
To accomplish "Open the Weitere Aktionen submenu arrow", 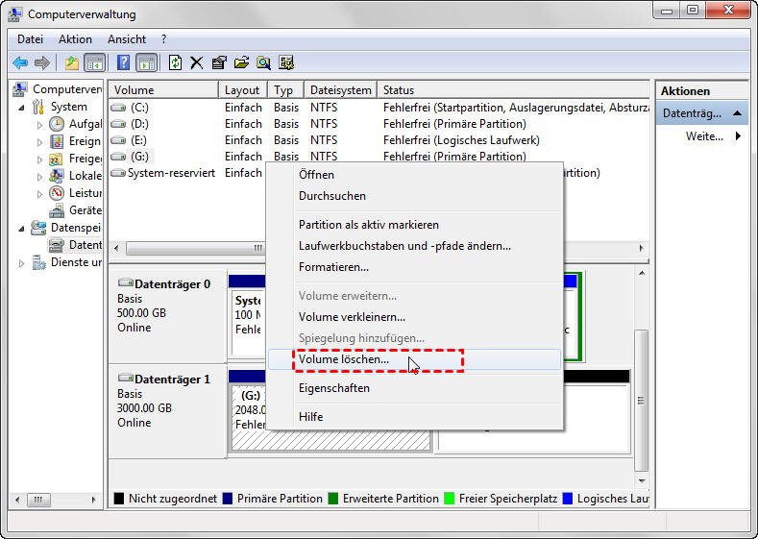I will [738, 136].
